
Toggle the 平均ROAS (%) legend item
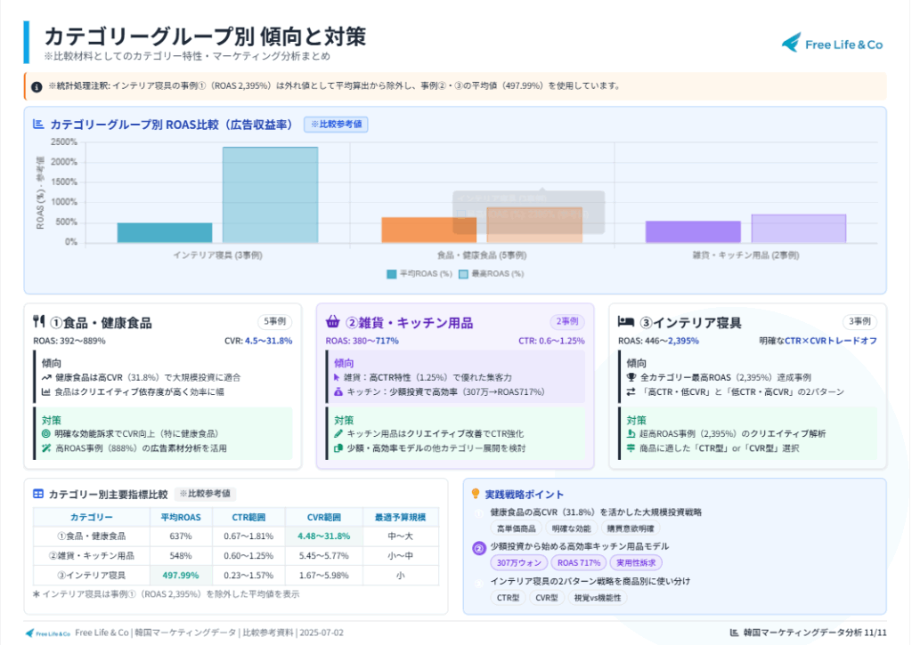click(415, 274)
